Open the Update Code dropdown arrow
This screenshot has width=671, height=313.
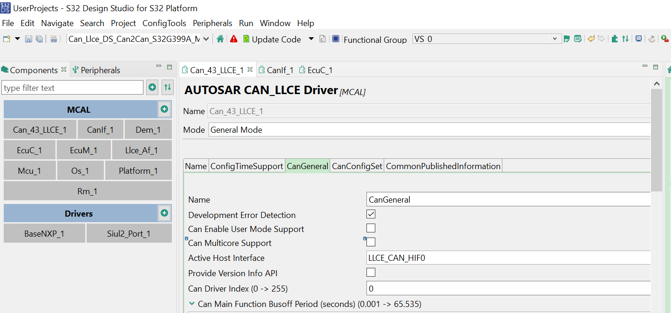pyautogui.click(x=311, y=39)
